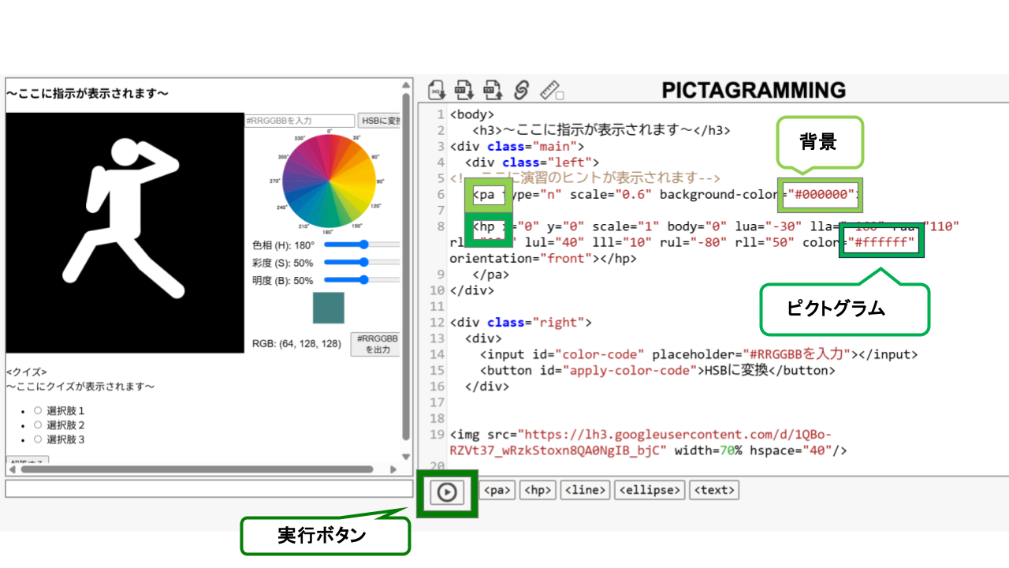The height and width of the screenshot is (568, 1009).
Task: Click the teal color preview swatch
Action: [x=329, y=308]
